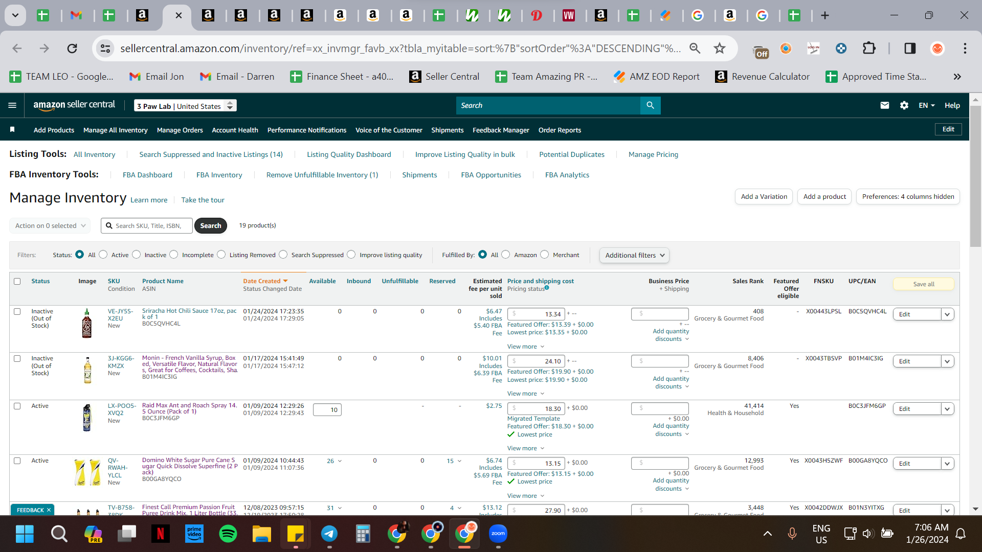Click the zoom magnifier icon in address bar
This screenshot has width=982, height=552.
point(695,49)
